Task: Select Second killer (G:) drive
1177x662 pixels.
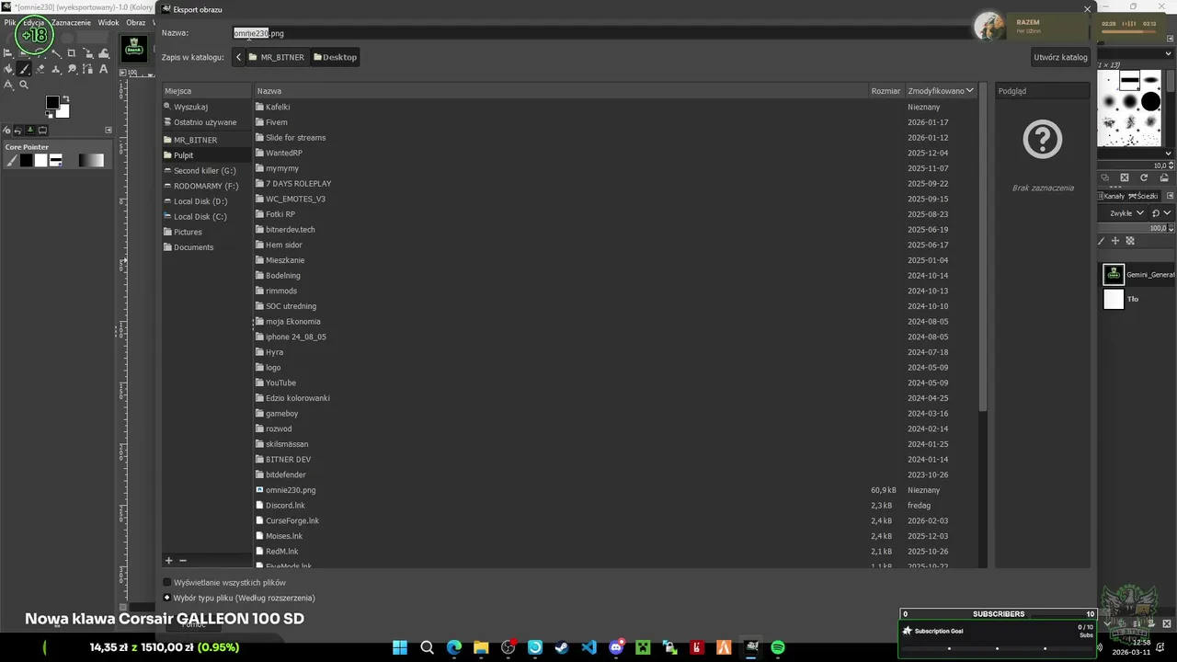Action: coord(207,170)
